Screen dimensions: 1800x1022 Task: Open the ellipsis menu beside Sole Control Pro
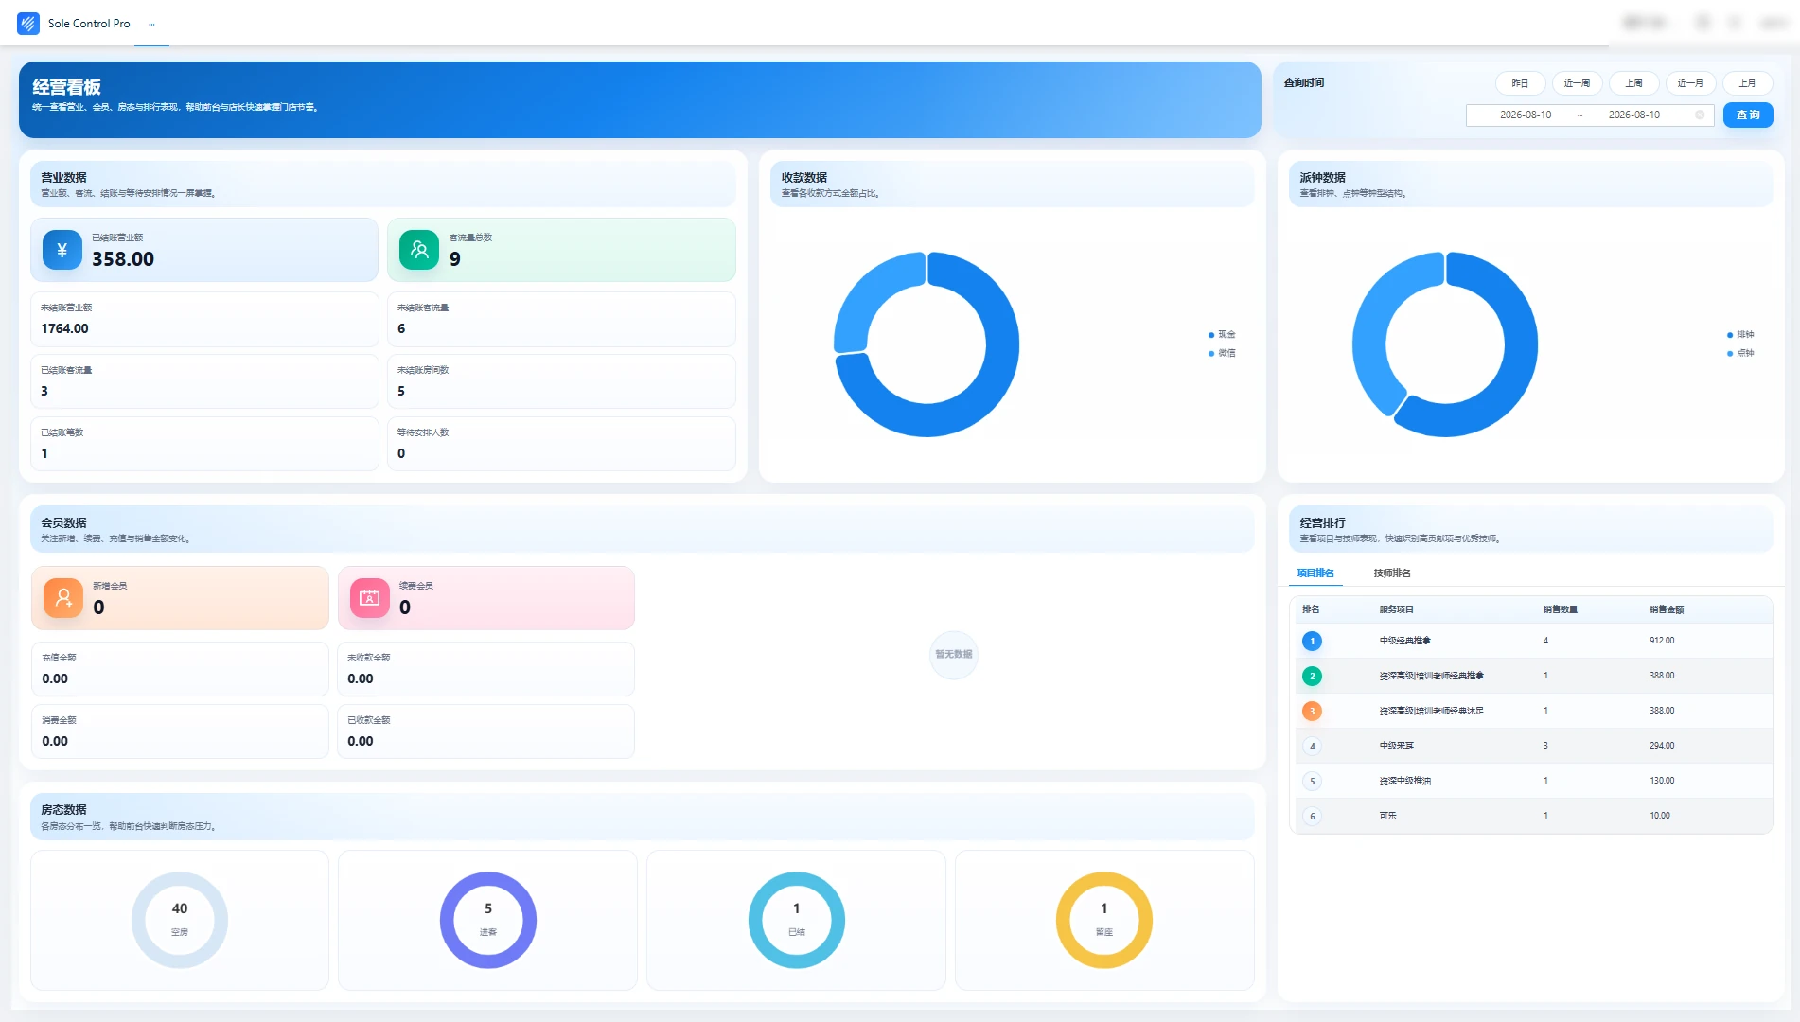[151, 25]
